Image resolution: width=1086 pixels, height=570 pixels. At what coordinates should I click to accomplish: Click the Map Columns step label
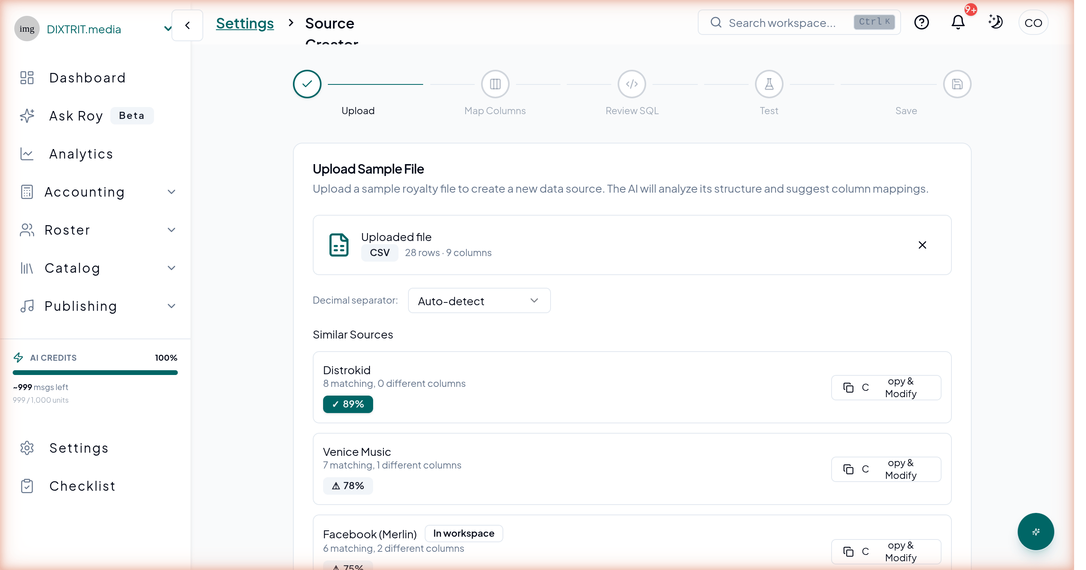495,111
